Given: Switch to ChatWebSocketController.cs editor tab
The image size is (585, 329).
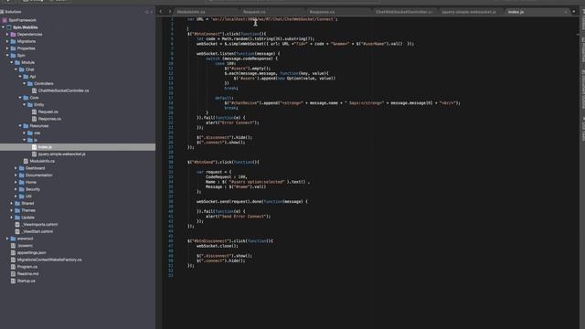Looking at the screenshot, I should click(404, 12).
